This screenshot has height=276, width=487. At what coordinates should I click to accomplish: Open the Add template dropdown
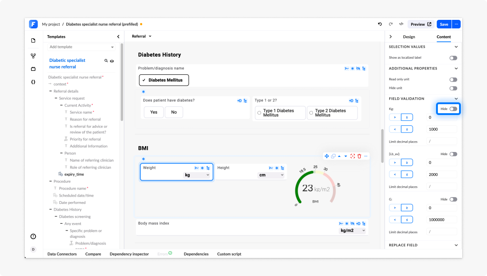click(x=81, y=47)
